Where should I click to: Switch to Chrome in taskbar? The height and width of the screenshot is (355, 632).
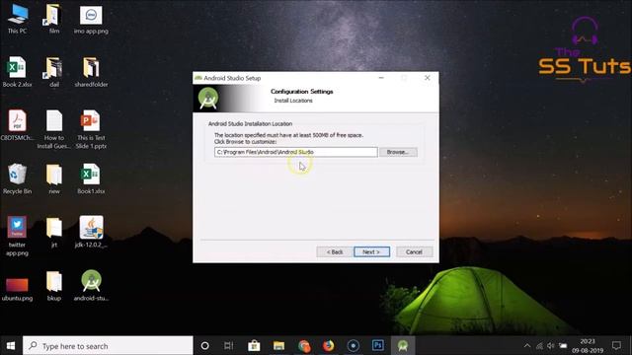tap(304, 346)
